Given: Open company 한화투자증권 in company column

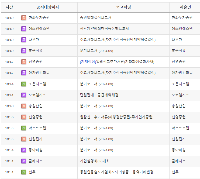Looking at the screenshot, I should [x=39, y=18].
